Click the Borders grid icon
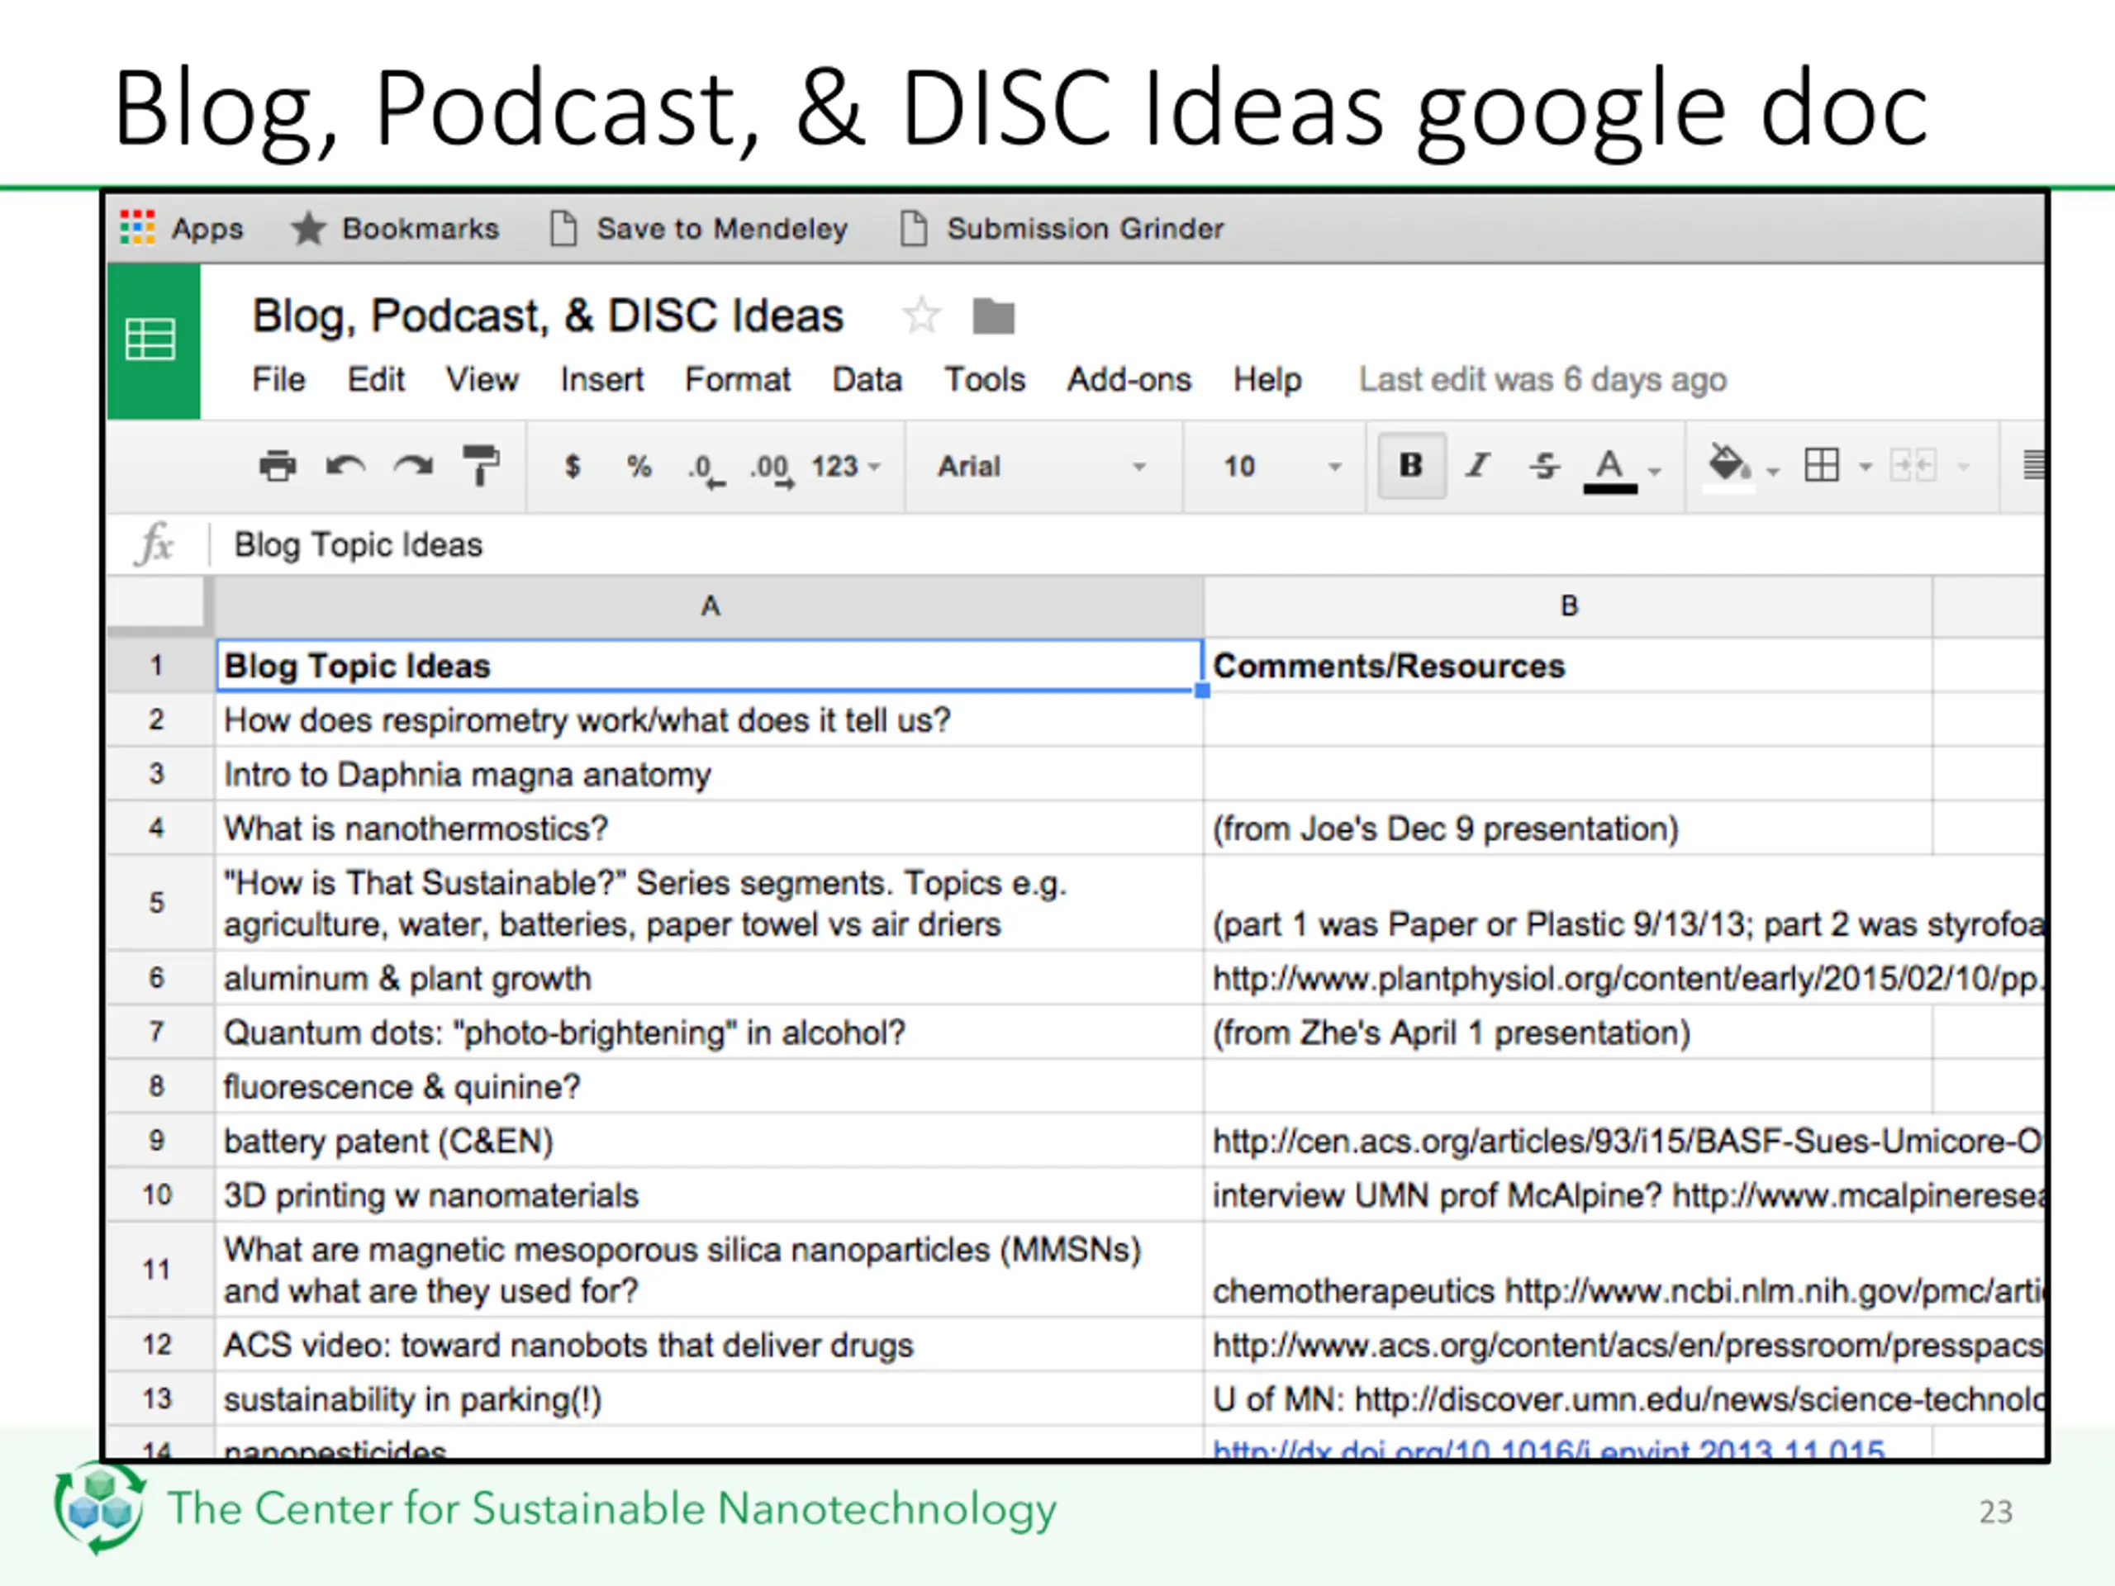Image resolution: width=2115 pixels, height=1586 pixels. click(x=1822, y=466)
